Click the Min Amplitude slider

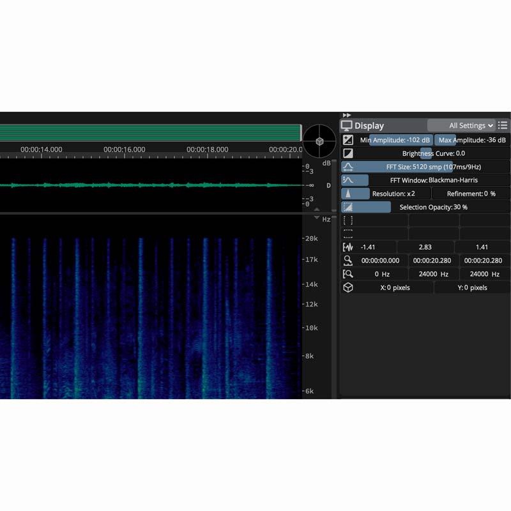tap(395, 140)
